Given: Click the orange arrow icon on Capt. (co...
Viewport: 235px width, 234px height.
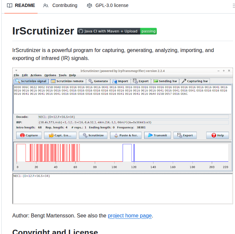Looking at the screenshot, I should (51, 135).
